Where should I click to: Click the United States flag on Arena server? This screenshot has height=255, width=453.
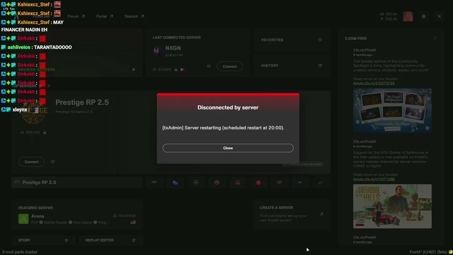[133, 222]
